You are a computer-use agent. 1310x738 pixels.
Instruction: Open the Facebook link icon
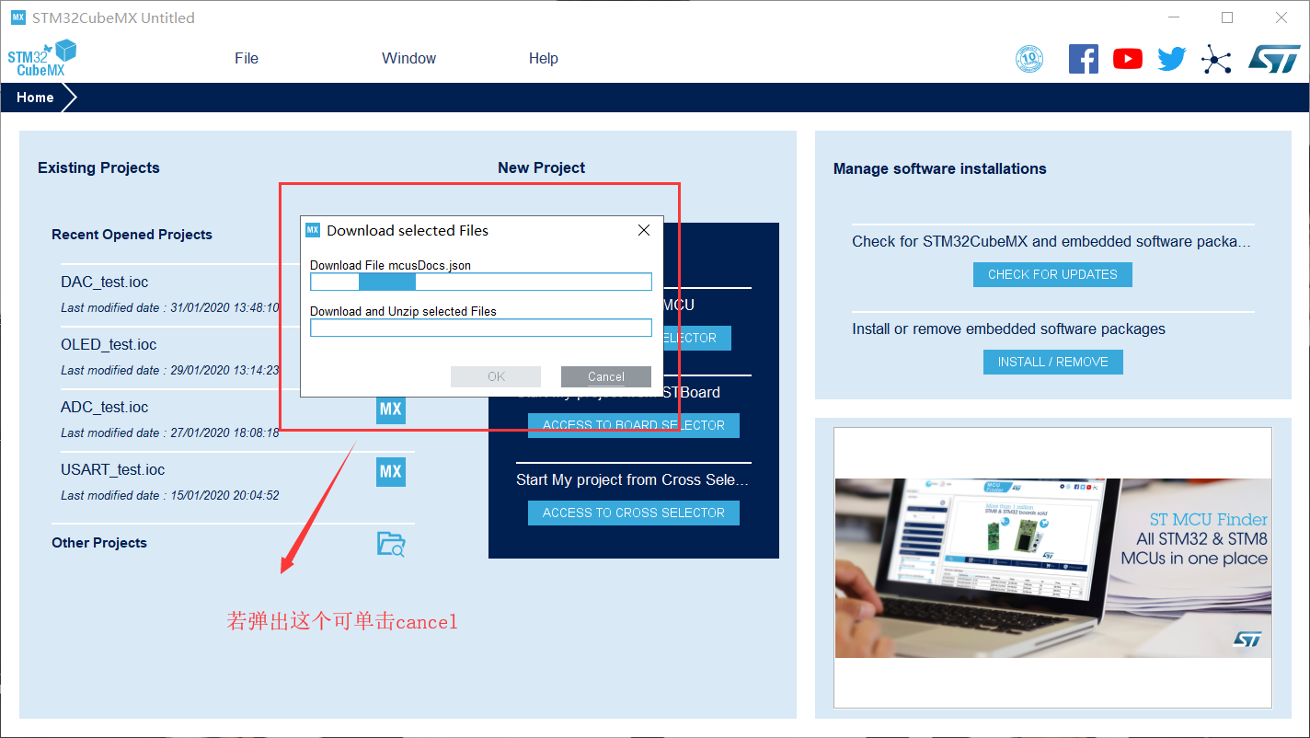pos(1084,59)
